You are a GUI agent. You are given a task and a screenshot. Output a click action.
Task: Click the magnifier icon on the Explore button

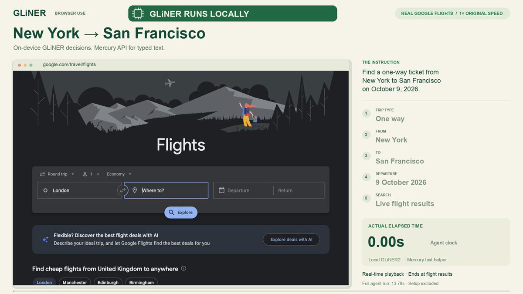(171, 213)
